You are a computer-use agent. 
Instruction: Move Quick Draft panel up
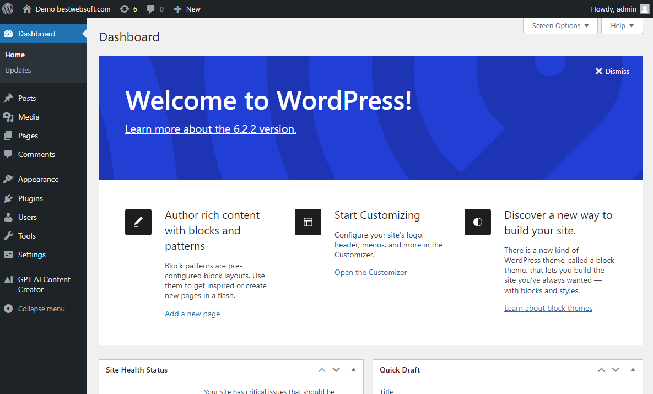(601, 370)
